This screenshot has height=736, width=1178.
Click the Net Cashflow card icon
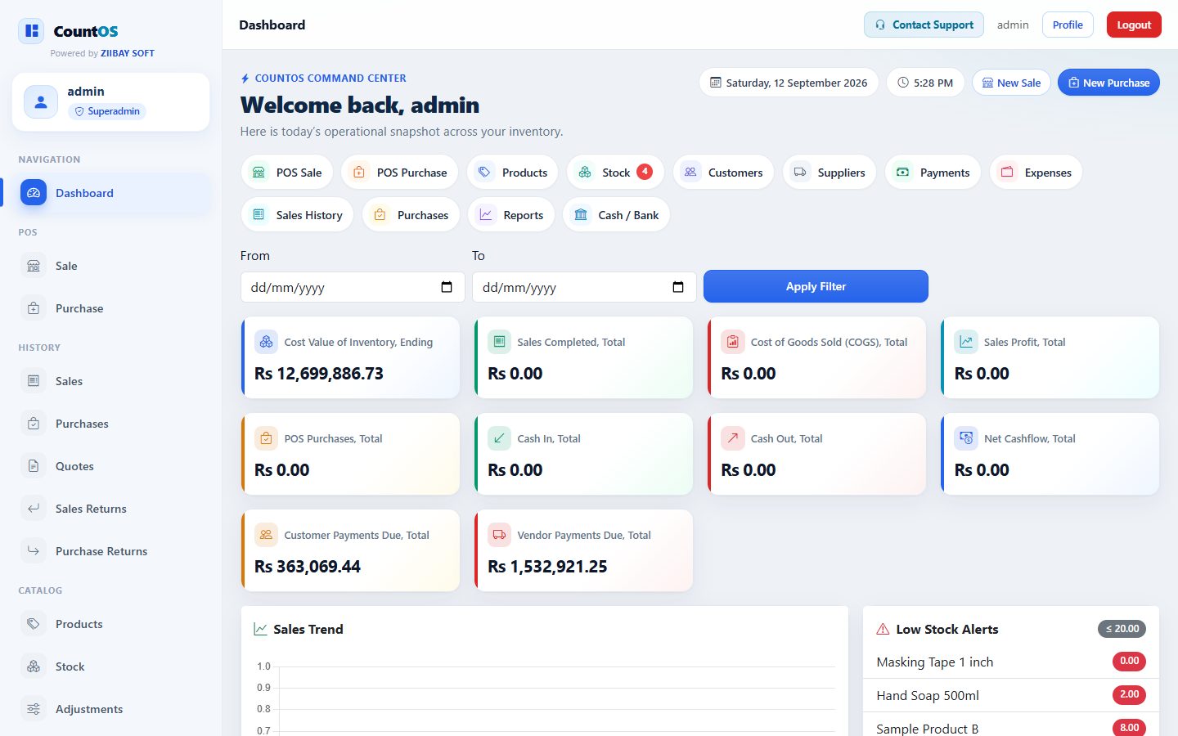point(966,438)
